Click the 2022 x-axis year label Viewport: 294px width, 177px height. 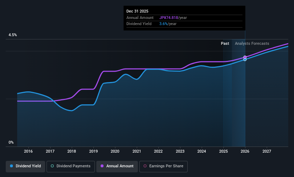click(158, 151)
